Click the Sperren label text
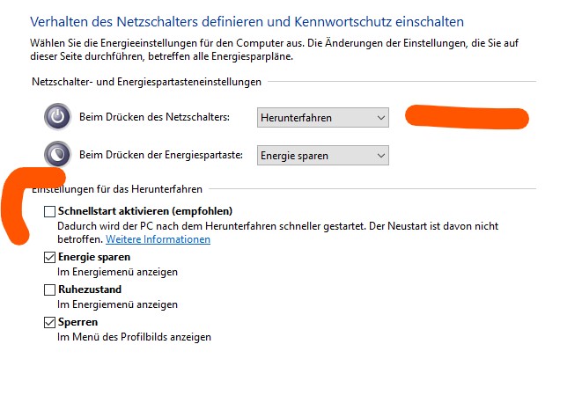This screenshot has height=403, width=582. point(78,322)
